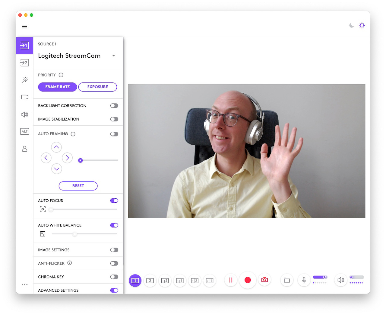Select the Source 2 sidebar tab
The width and height of the screenshot is (386, 315).
(24, 63)
